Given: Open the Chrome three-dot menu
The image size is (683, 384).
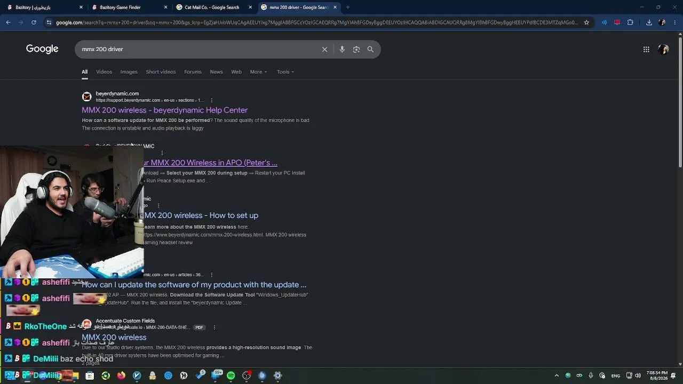Looking at the screenshot, I should point(674,22).
